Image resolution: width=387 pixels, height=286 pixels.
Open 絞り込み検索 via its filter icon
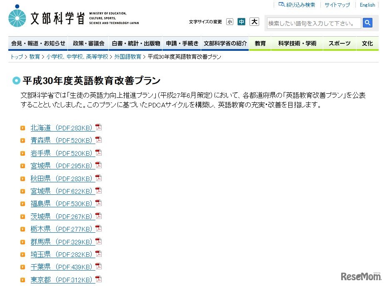coord(296,5)
